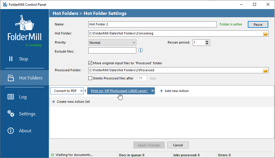Open Print on HP Photosmart C4600 settings
Screen dimensions: 275x158
pyautogui.click(x=119, y=91)
